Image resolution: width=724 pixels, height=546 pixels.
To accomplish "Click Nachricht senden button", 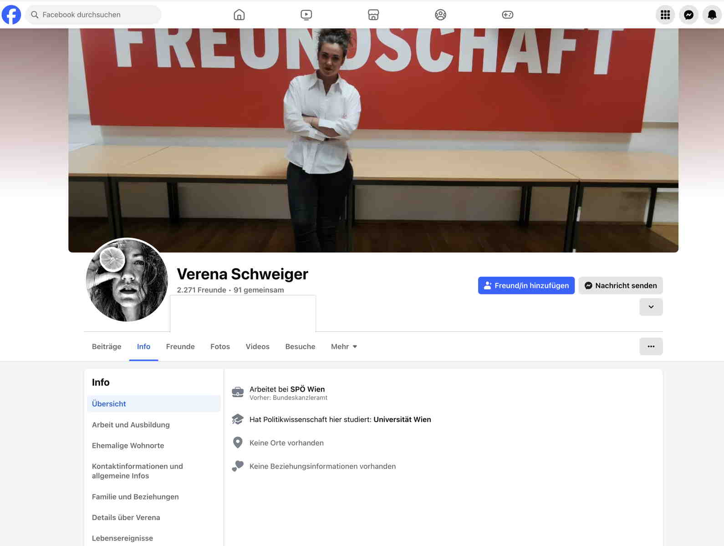I will coord(621,285).
